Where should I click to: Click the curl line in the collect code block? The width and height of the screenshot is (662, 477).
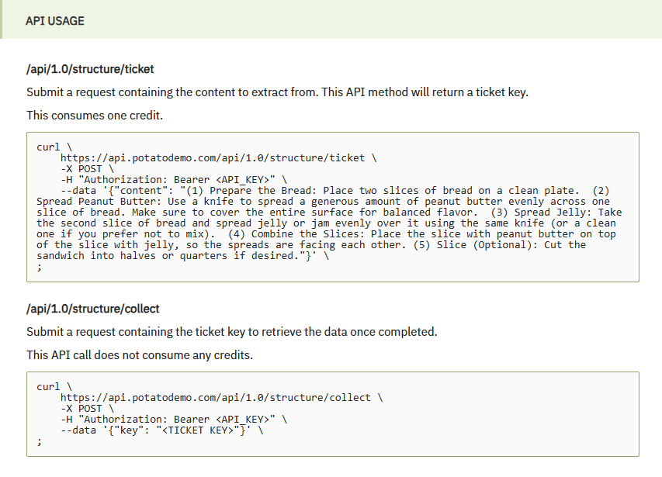click(54, 387)
